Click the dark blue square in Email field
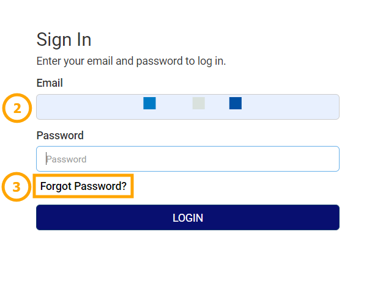This screenshot has height=284, width=383. pyautogui.click(x=236, y=103)
